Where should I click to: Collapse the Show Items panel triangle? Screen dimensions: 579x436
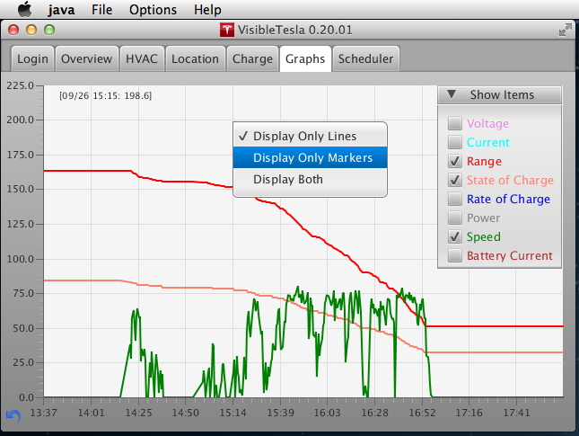coord(452,94)
